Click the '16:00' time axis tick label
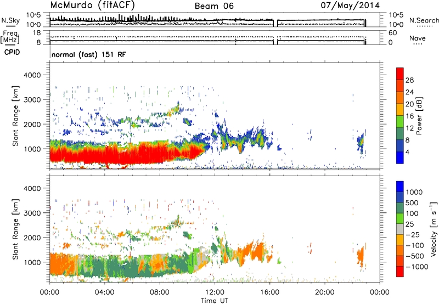The width and height of the screenshot is (439, 304). [x=269, y=292]
